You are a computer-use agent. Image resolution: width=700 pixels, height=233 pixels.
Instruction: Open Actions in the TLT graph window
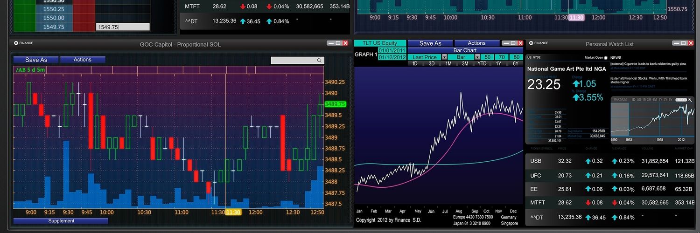click(x=476, y=43)
